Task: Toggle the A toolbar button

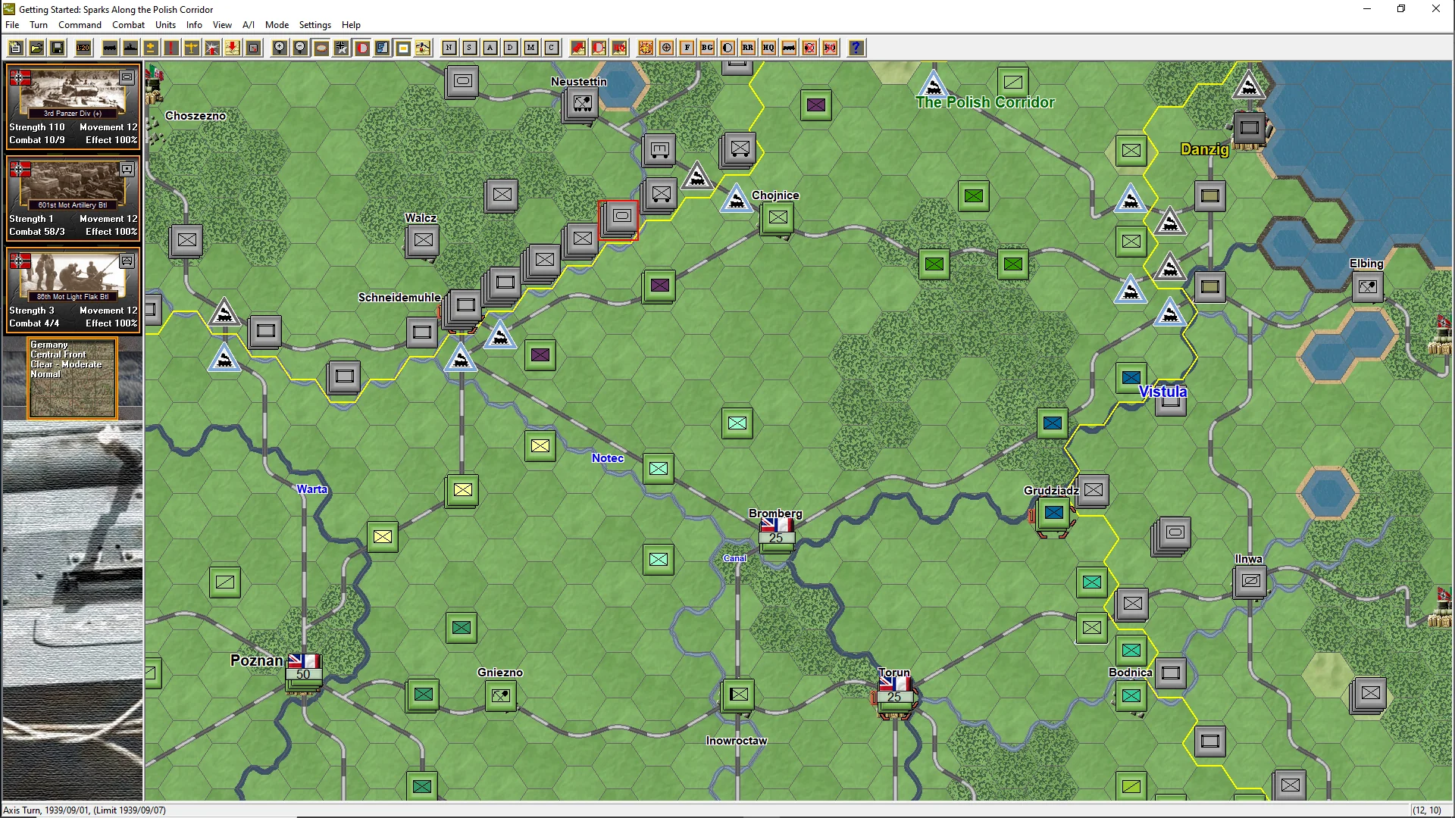Action: [490, 48]
